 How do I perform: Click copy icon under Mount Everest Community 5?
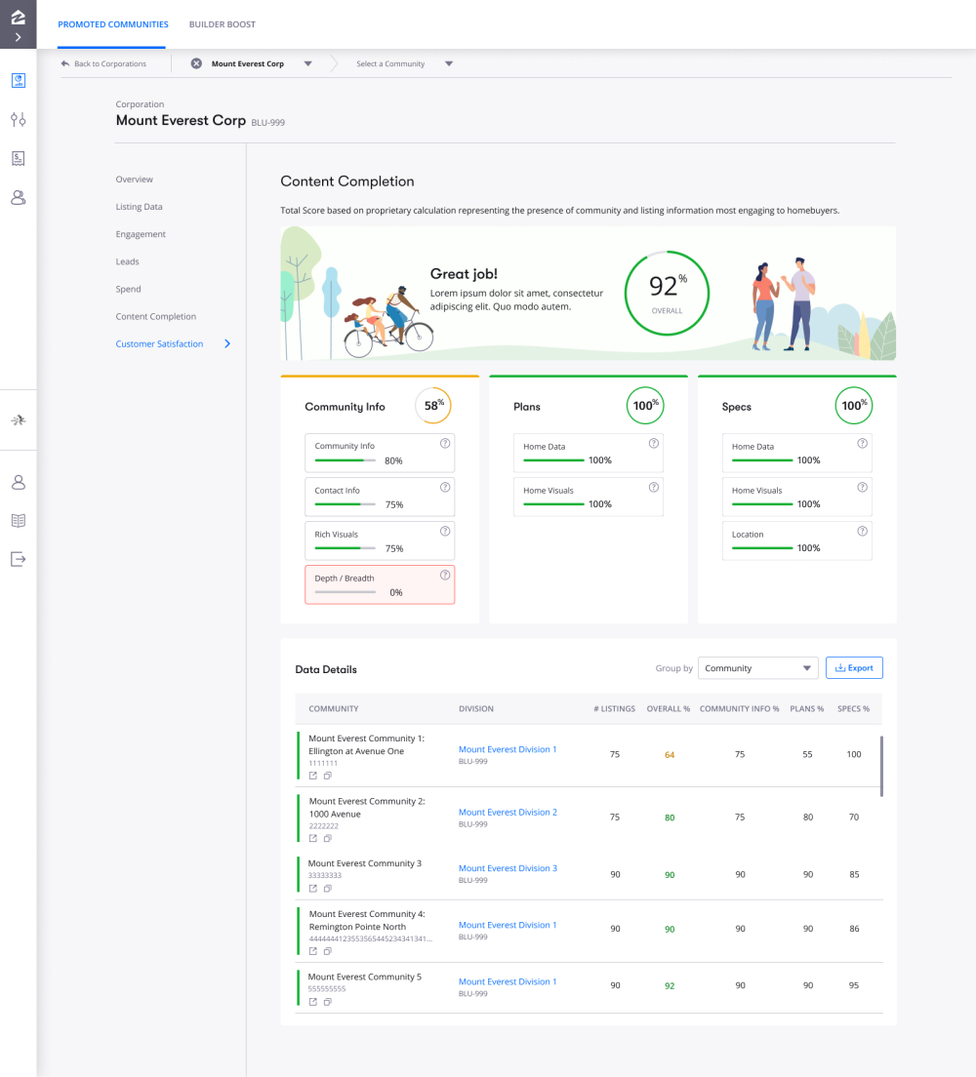pyautogui.click(x=328, y=1001)
